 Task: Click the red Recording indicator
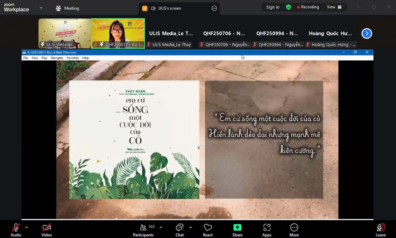308,7
